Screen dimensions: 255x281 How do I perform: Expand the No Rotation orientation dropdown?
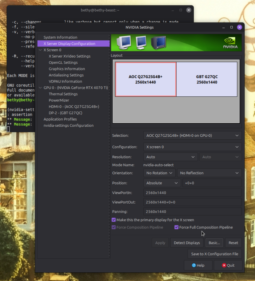point(159,173)
